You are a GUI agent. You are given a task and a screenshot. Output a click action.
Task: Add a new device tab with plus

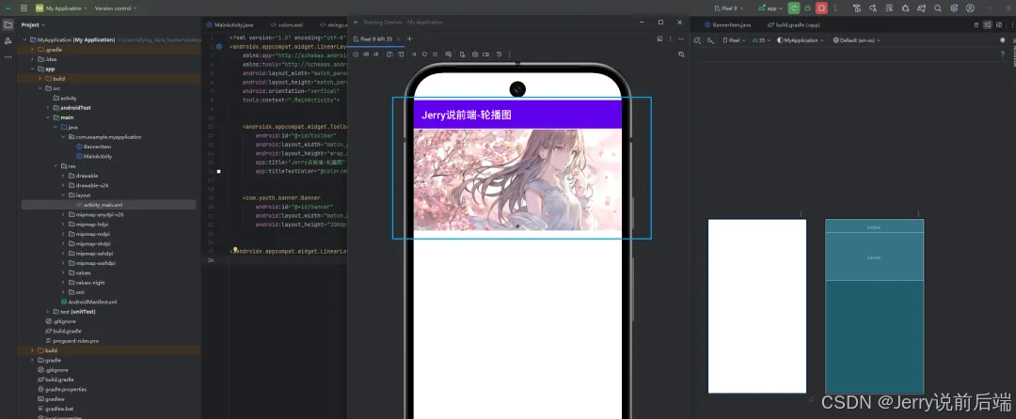(409, 39)
